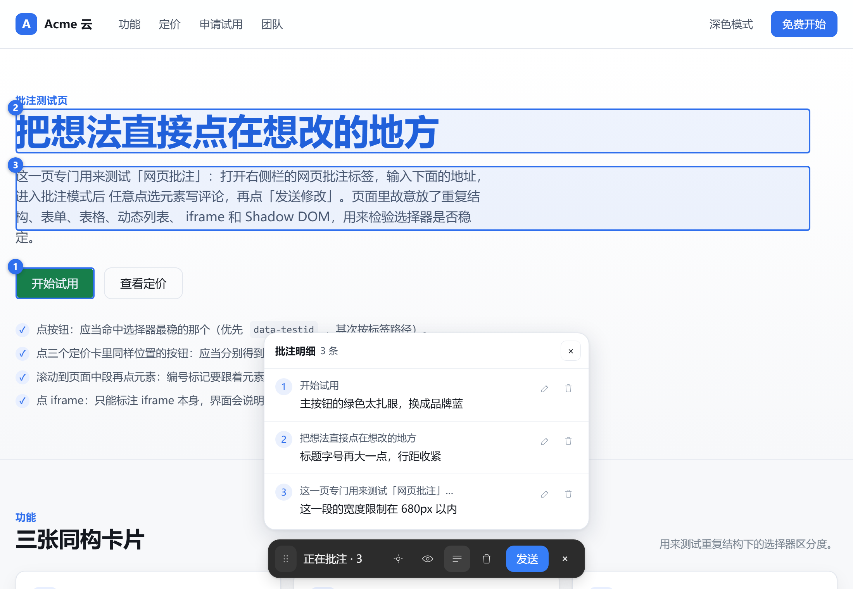Delete annotation 1 about 主按钮的绿色
This screenshot has width=853, height=589.
pos(568,388)
